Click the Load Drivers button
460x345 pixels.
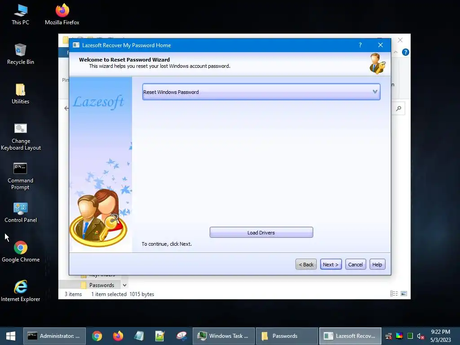pyautogui.click(x=261, y=232)
